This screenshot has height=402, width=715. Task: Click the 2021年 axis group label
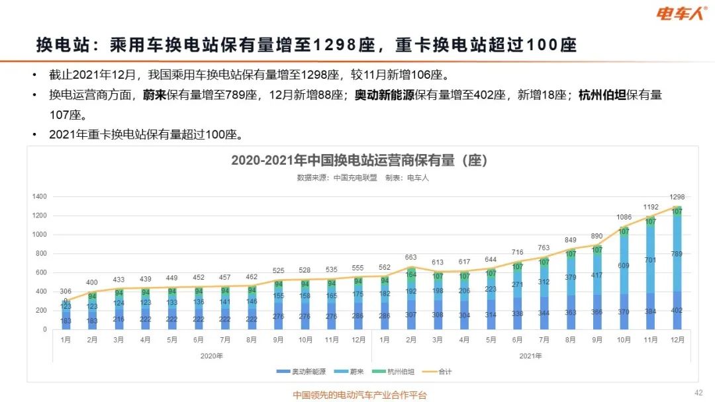coord(530,356)
